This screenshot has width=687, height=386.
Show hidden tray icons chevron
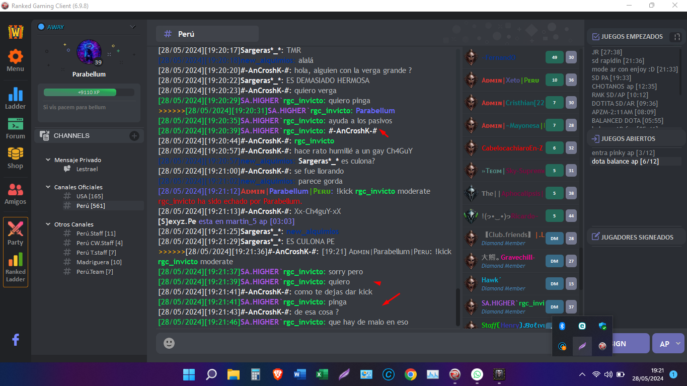click(582, 374)
